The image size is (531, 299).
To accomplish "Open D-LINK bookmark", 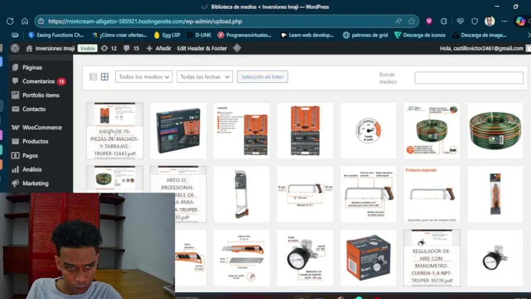I will click(199, 35).
